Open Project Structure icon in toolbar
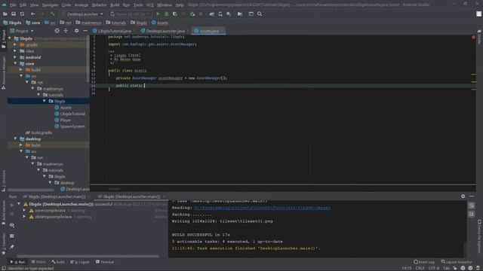Screen dimensions: 483x271 pyautogui.click(x=240, y=14)
